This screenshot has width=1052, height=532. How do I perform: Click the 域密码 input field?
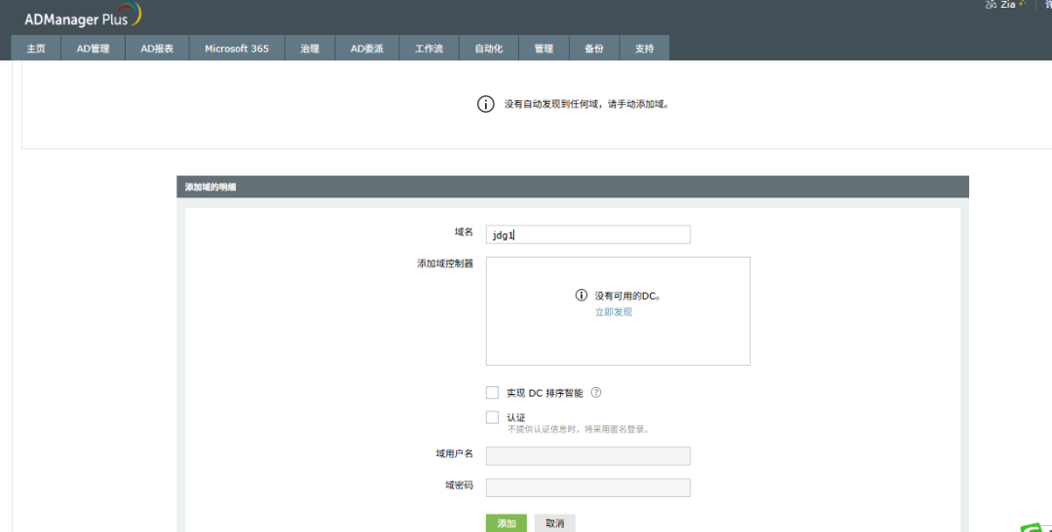pos(588,488)
